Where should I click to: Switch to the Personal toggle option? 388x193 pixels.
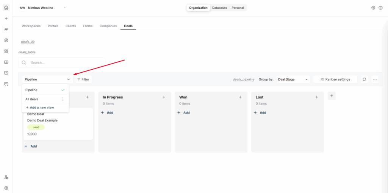238,8
